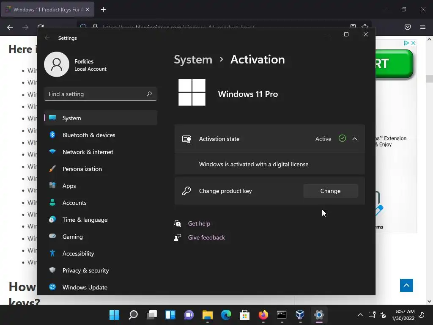Viewport: 433px width, 325px height.
Task: Open the System settings category
Action: (101, 118)
